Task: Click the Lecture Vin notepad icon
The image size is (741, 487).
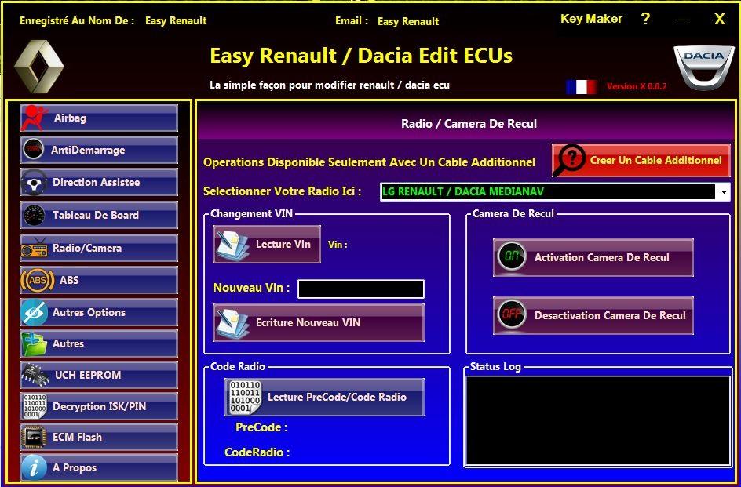Action: (x=228, y=244)
